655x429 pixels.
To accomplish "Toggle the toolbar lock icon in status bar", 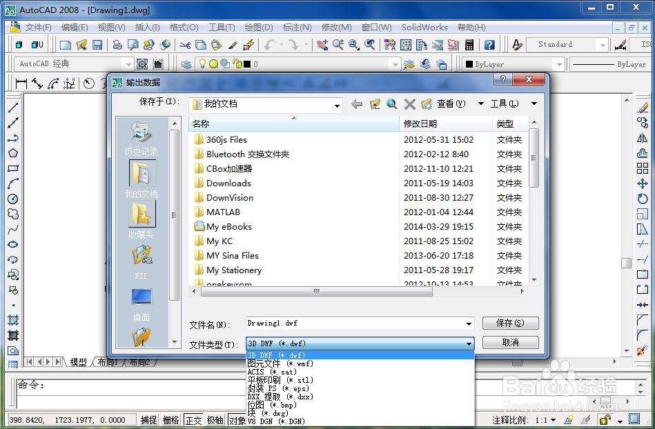I will 605,419.
